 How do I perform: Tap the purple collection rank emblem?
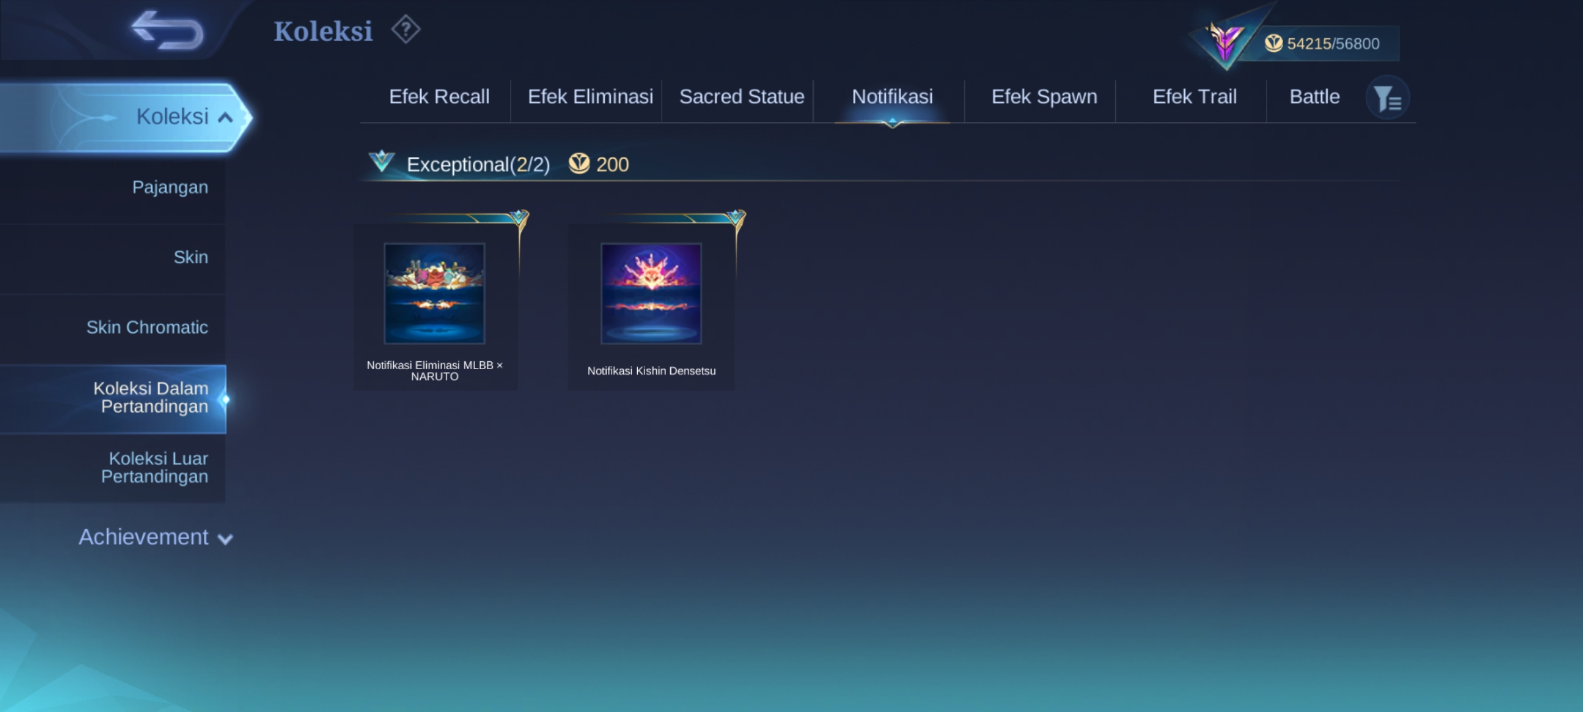(x=1225, y=41)
